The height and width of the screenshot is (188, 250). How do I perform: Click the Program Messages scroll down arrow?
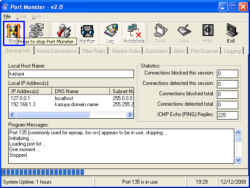(238, 160)
